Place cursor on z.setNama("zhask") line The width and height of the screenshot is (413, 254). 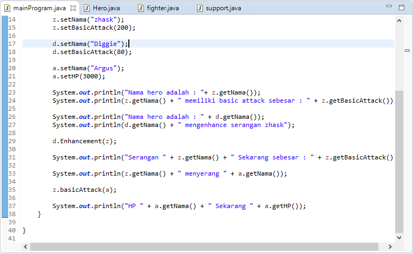[88, 19]
